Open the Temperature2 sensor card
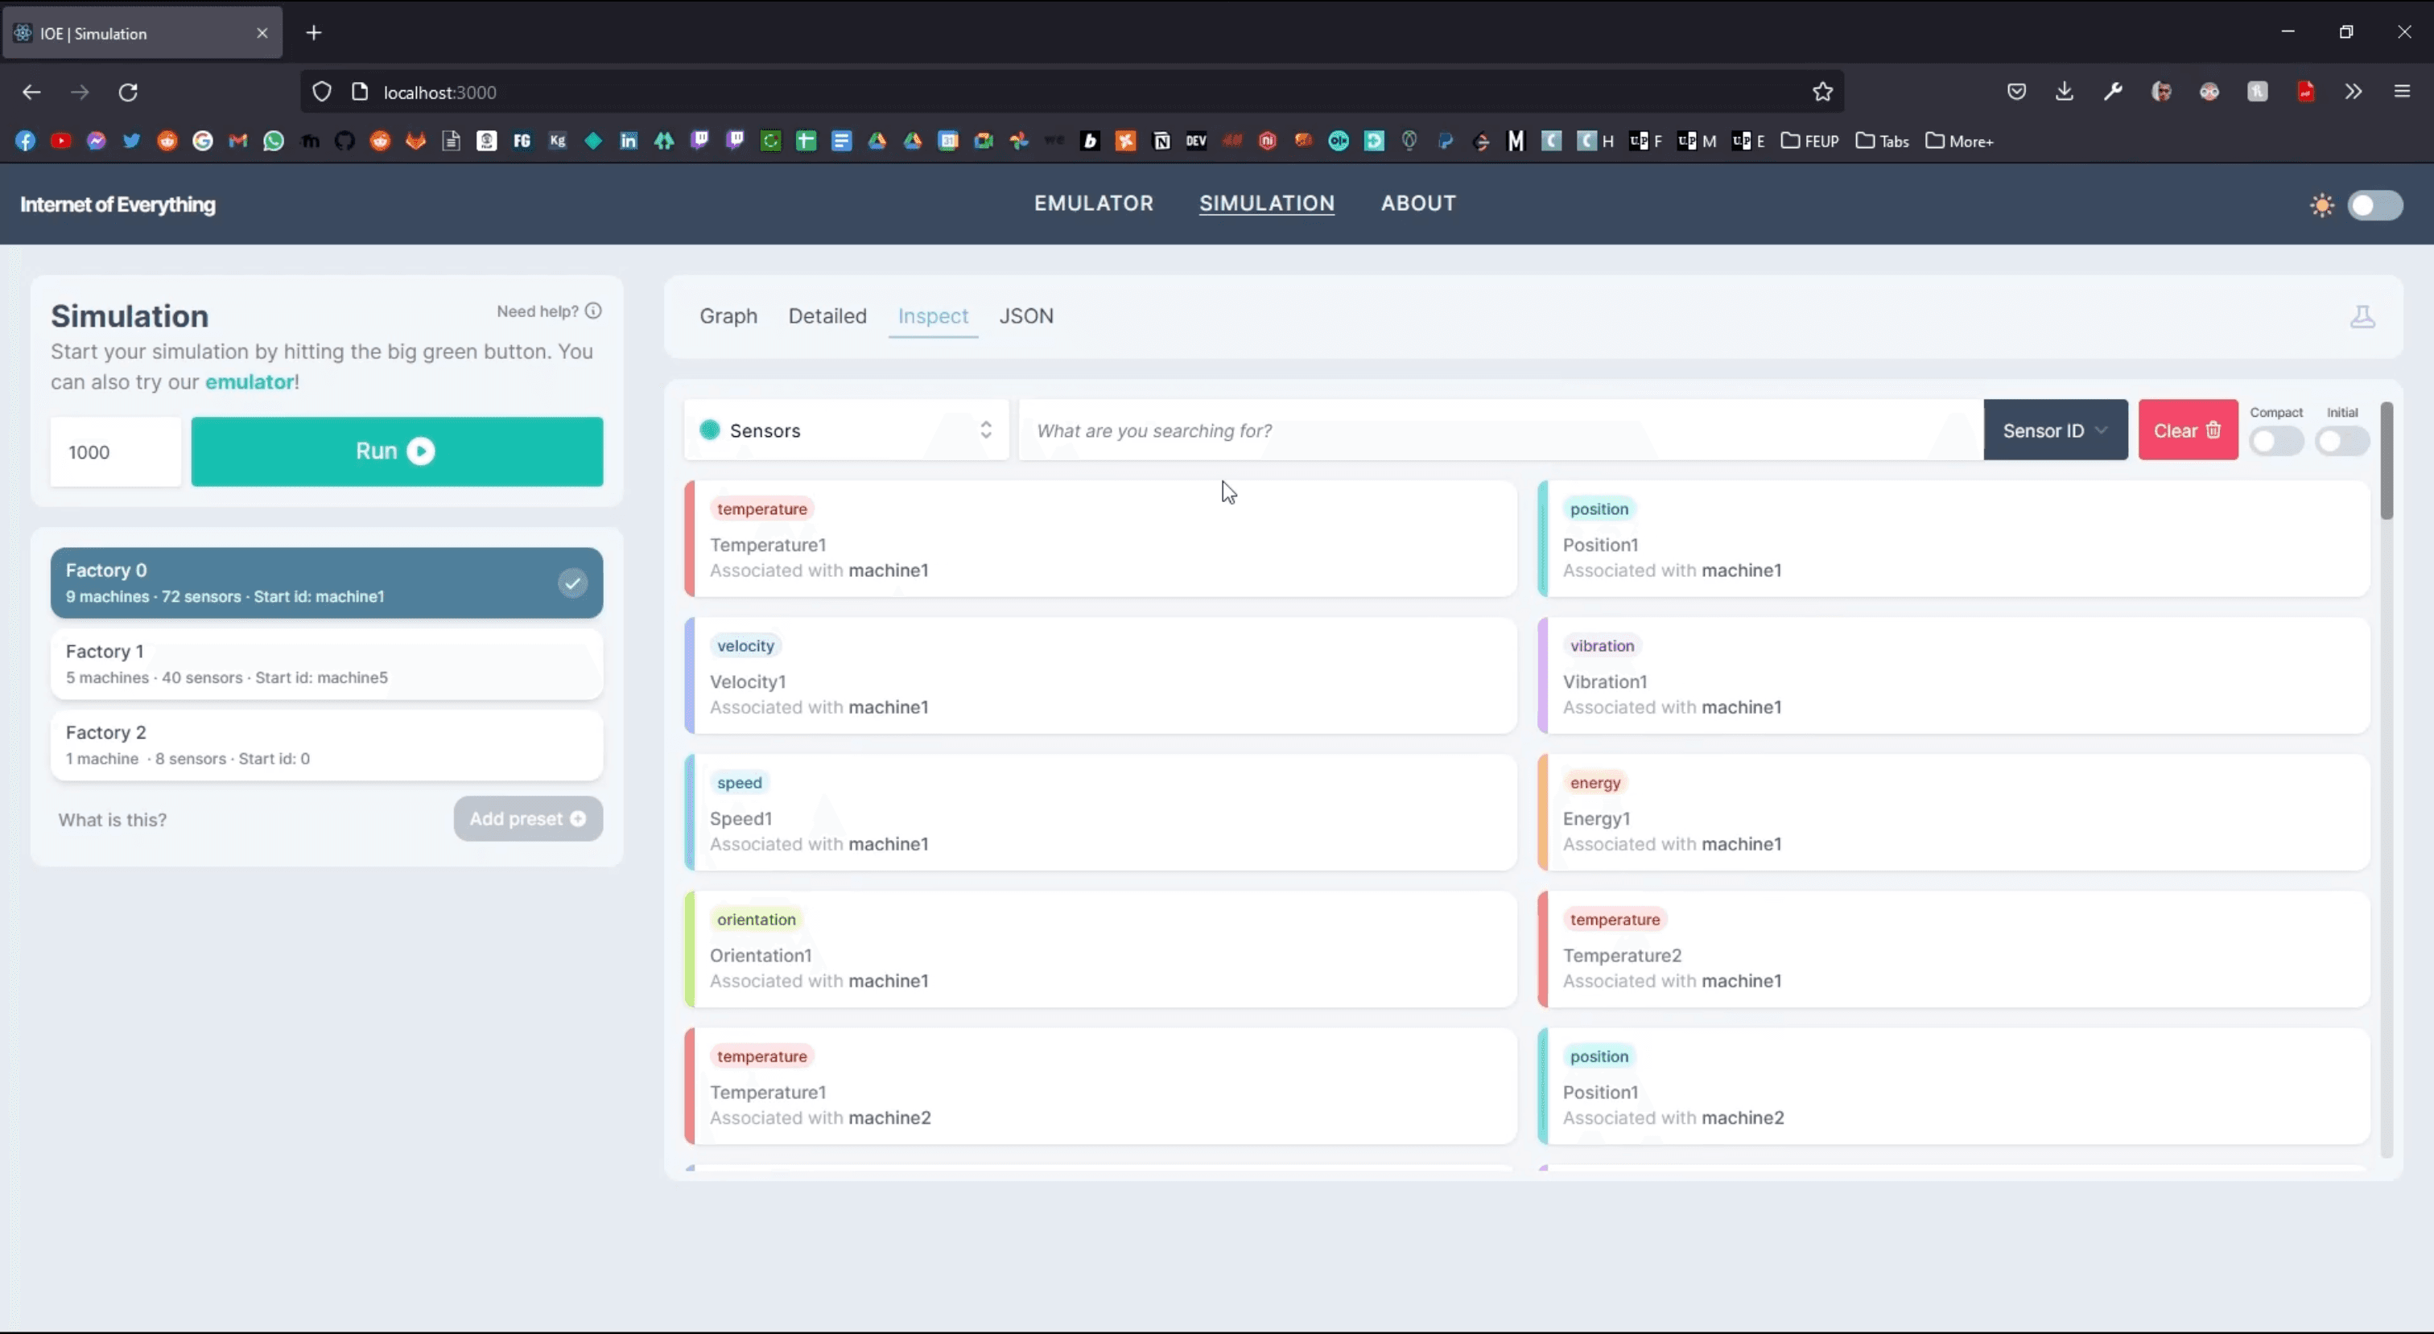Image resolution: width=2434 pixels, height=1334 pixels. (1954, 949)
